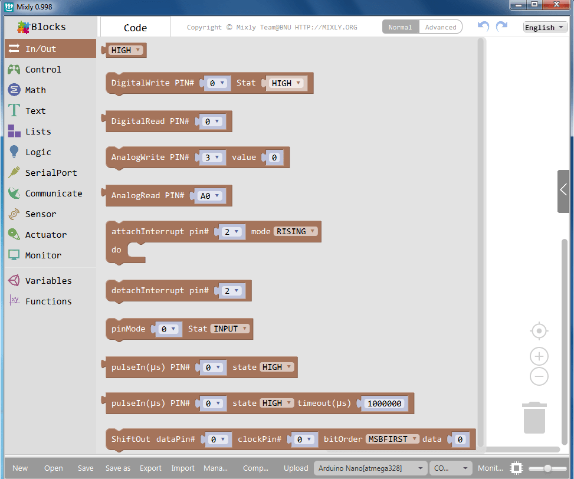Click the Import button

tap(183, 468)
